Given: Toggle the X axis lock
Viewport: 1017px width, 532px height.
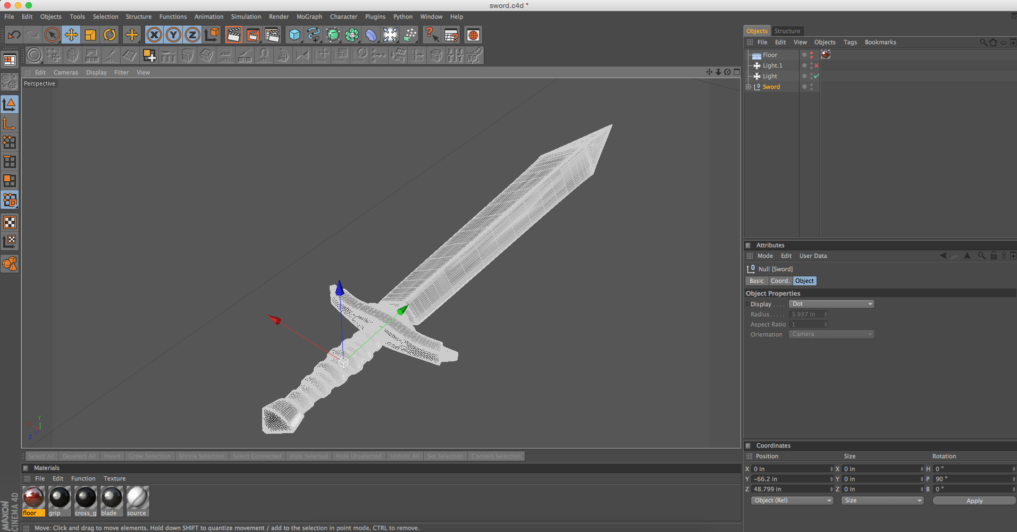Looking at the screenshot, I should pyautogui.click(x=154, y=35).
